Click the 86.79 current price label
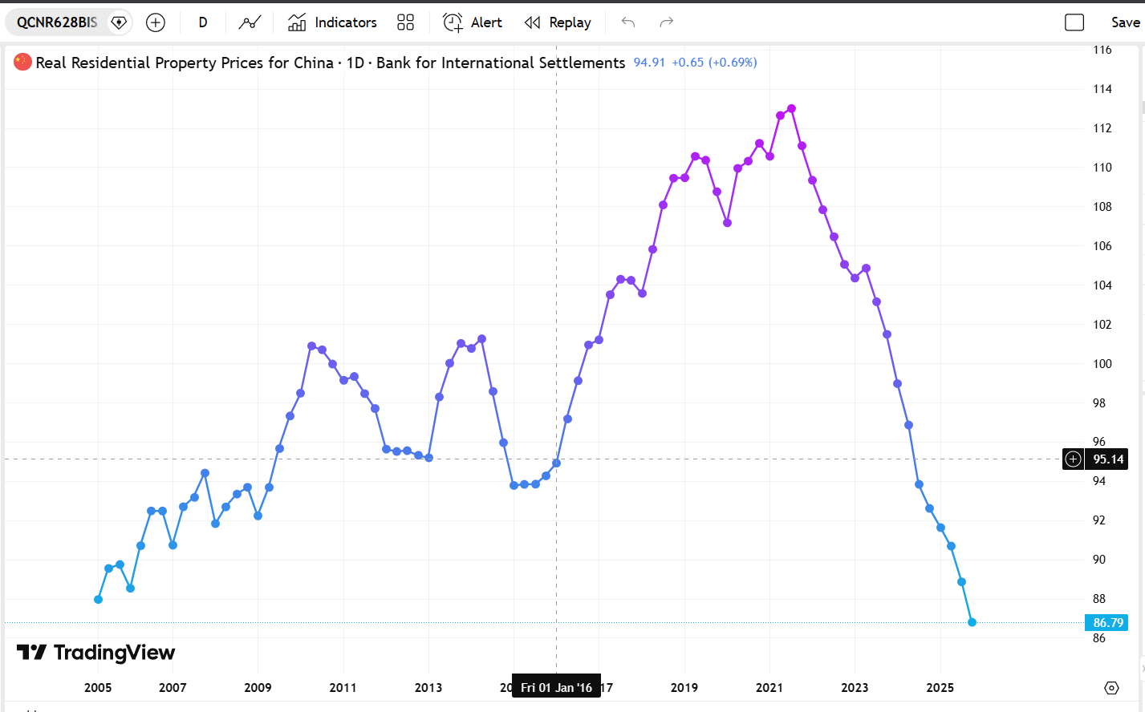 (1107, 623)
